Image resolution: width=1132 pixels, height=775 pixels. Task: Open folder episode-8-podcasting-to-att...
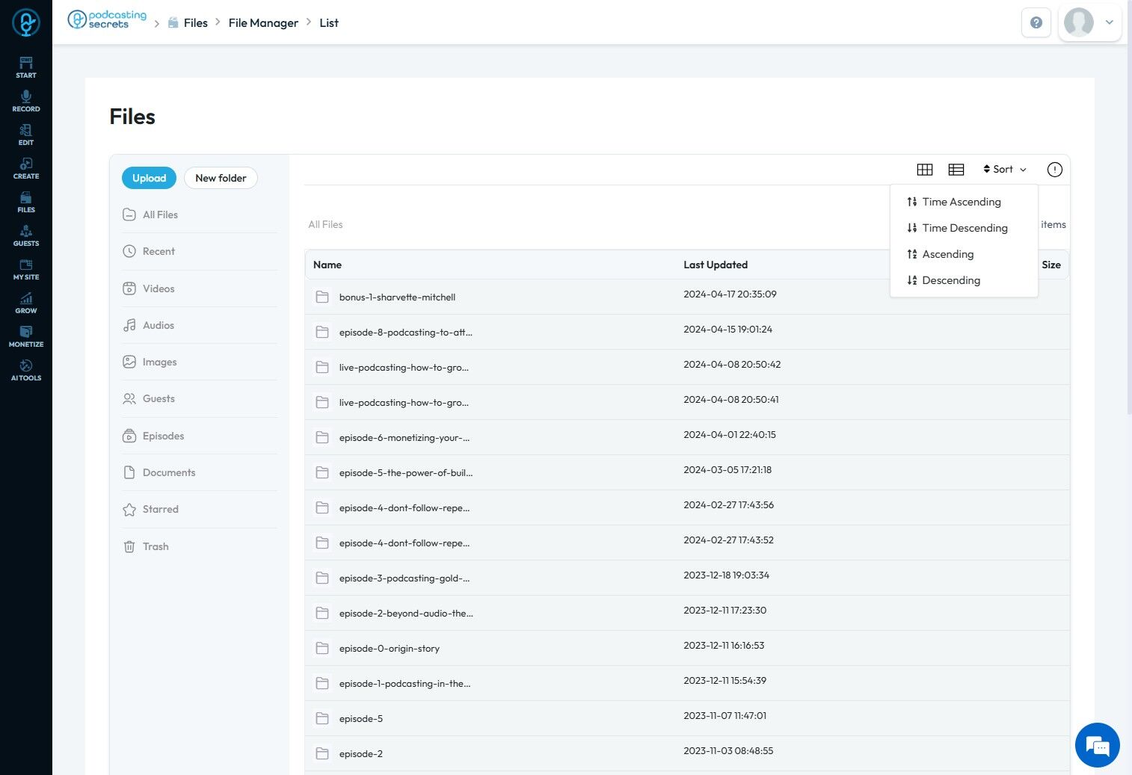[406, 332]
